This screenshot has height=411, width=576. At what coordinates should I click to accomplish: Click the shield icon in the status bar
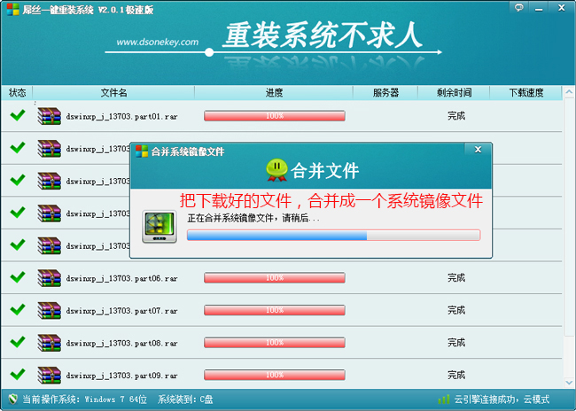pos(13,399)
